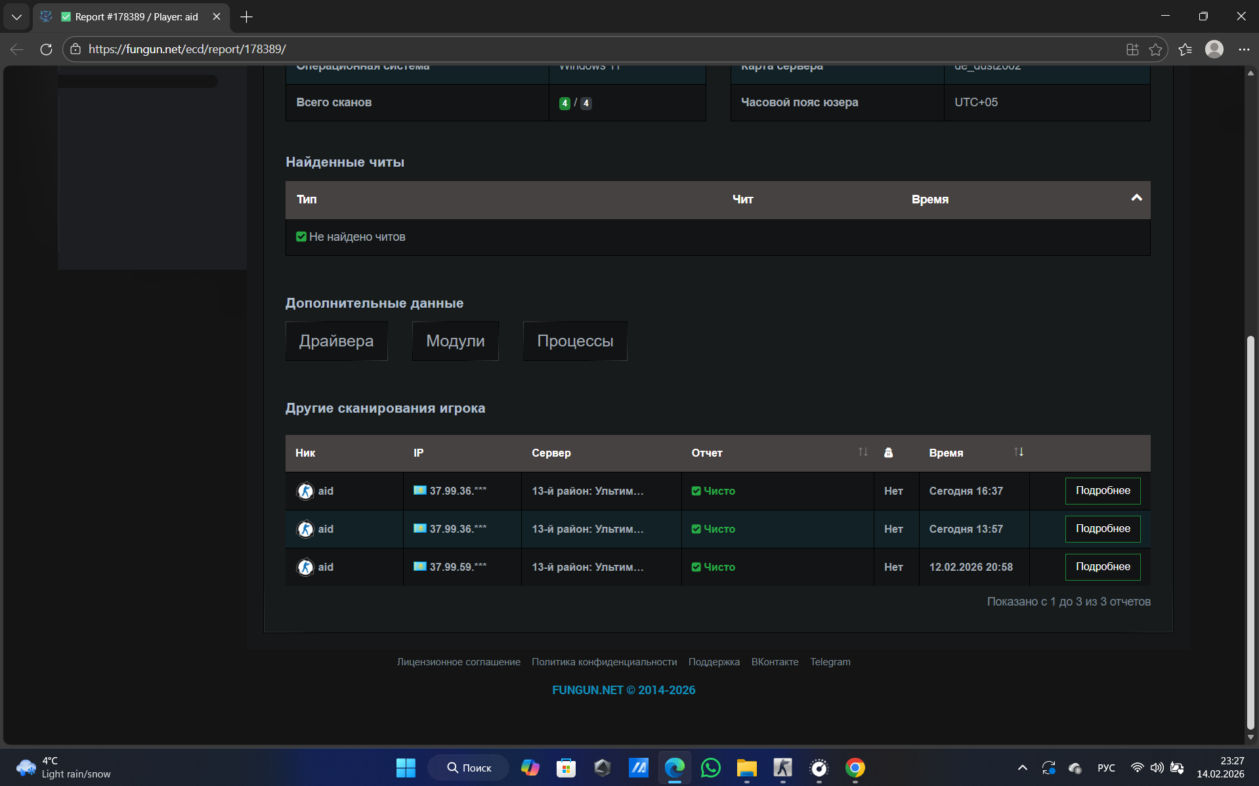Image resolution: width=1259 pixels, height=786 pixels.
Task: Sort scans by the Время column arrows
Action: click(1018, 452)
